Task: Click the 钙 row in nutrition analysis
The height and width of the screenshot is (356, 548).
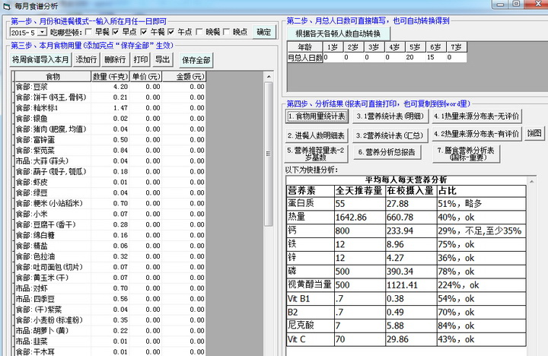Action: (x=406, y=231)
